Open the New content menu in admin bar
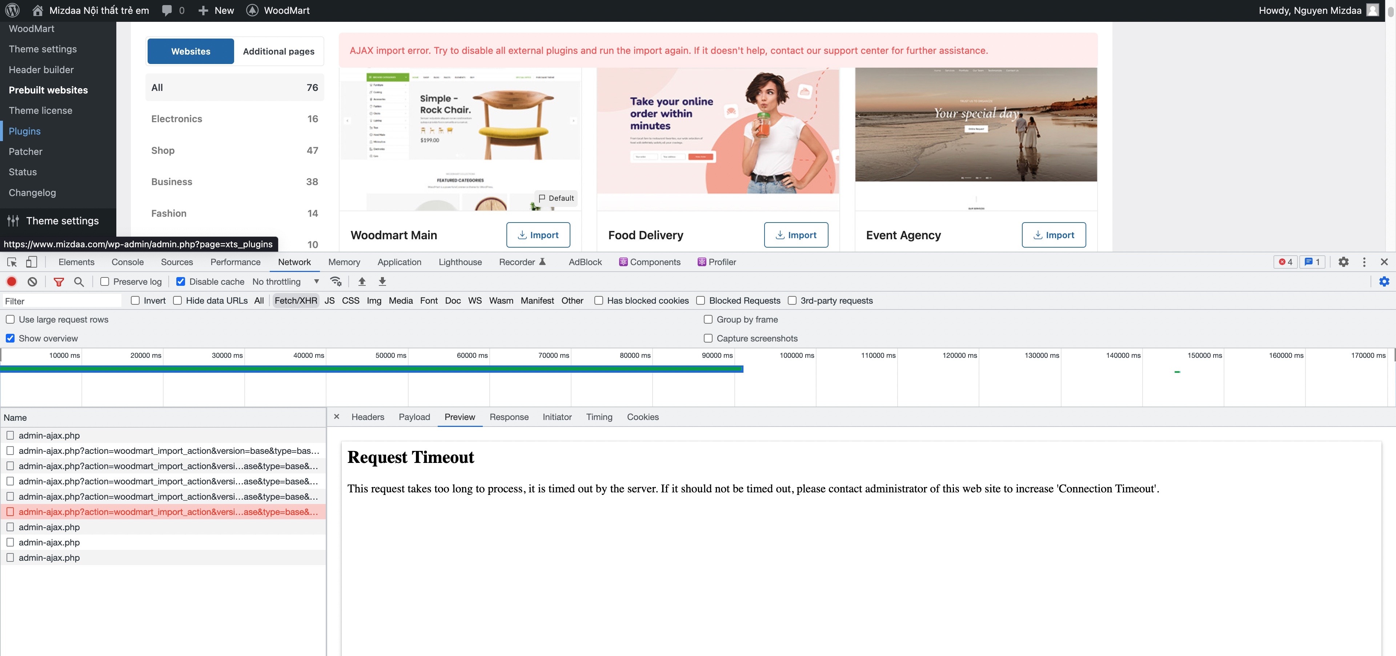Image resolution: width=1396 pixels, height=656 pixels. click(x=216, y=10)
